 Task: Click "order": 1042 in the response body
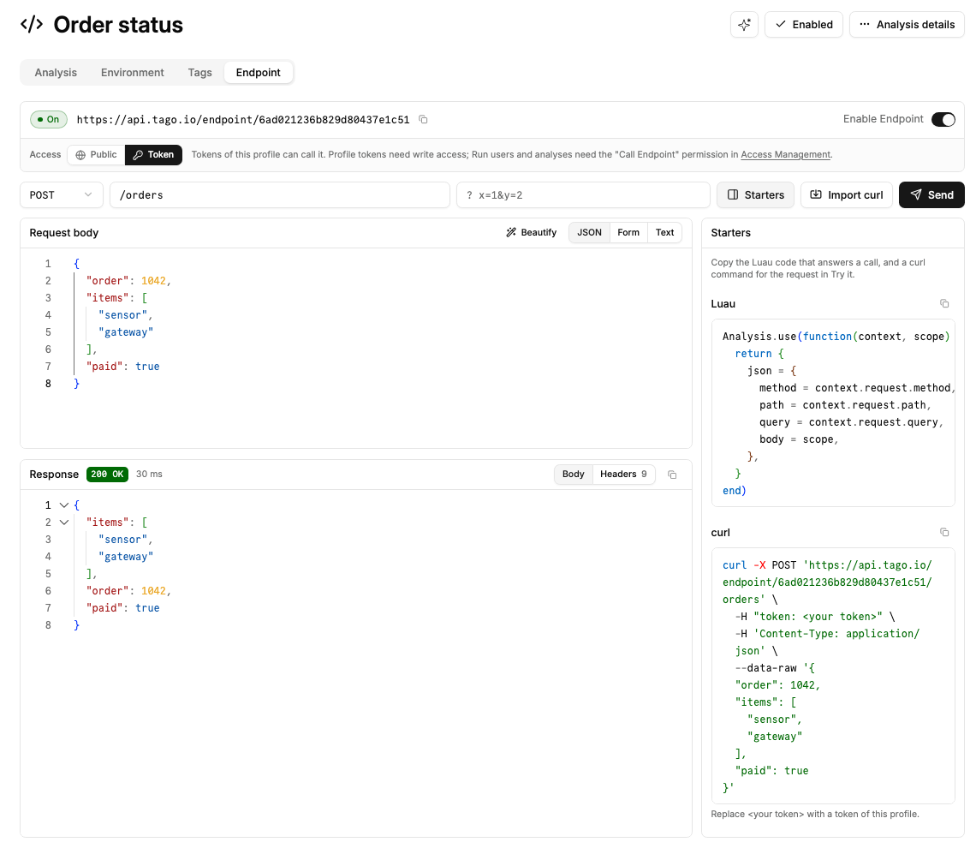(128, 591)
